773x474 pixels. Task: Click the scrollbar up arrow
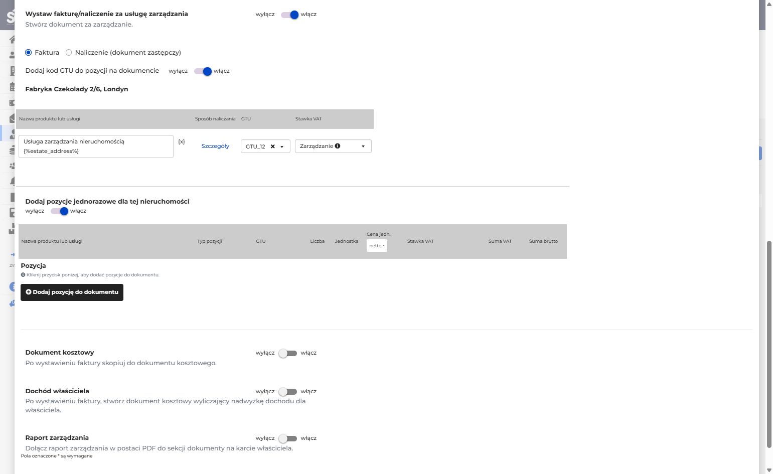(769, 4)
